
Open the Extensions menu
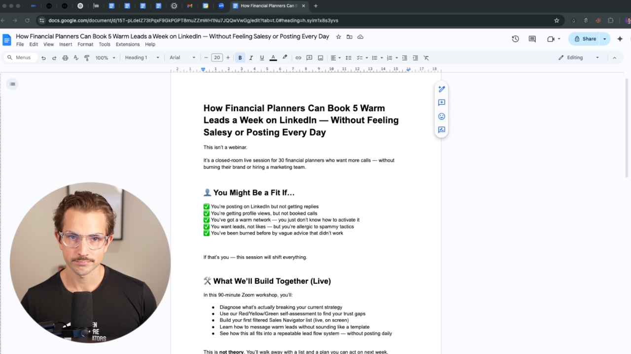pos(128,44)
